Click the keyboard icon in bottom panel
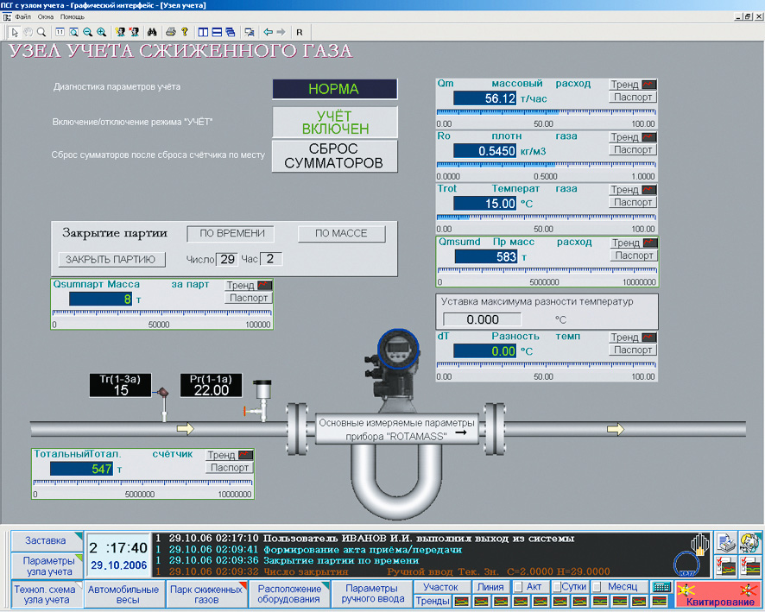This screenshot has height=612, width=765. 661,587
